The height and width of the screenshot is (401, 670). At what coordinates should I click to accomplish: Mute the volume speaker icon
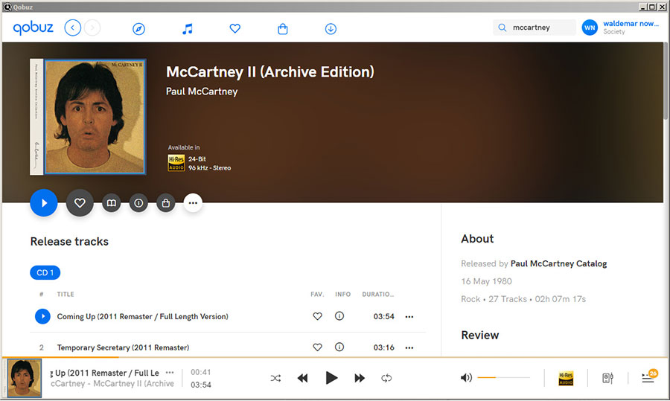coord(466,377)
